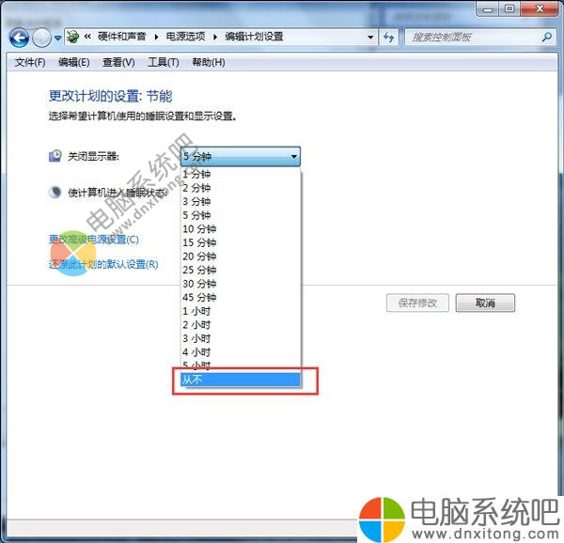Click the moon icon beside 使计算机进入睡眠状态
The height and width of the screenshot is (543, 564).
point(55,192)
